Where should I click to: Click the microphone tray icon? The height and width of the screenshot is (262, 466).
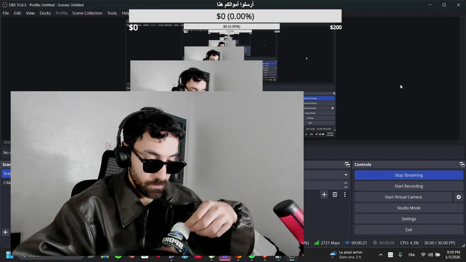[400, 255]
